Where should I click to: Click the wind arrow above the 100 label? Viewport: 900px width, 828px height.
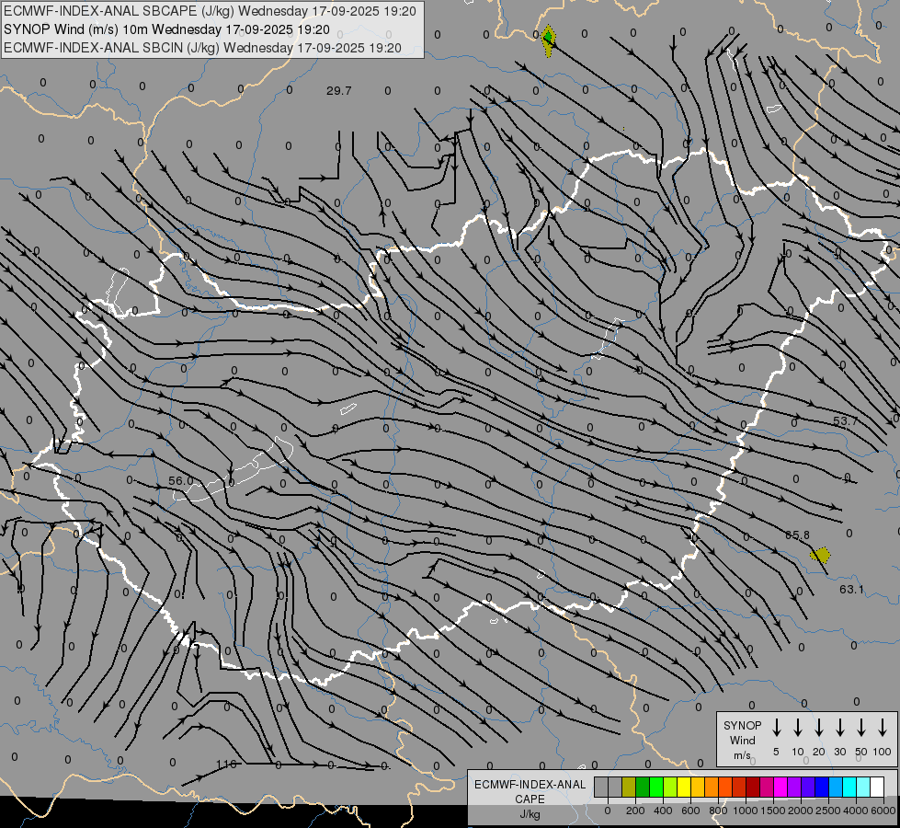883,728
